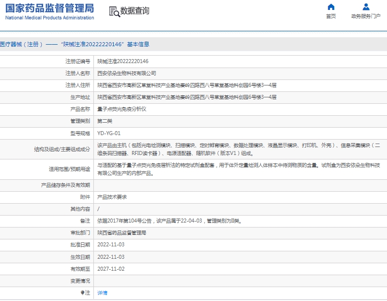
Task: Click the 适用范围/预期用途 label
Action: tap(70, 169)
